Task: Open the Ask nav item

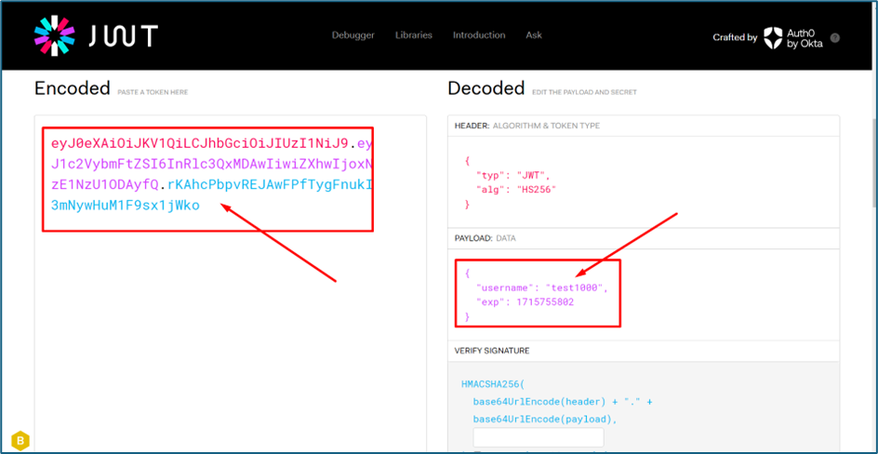Action: (534, 35)
